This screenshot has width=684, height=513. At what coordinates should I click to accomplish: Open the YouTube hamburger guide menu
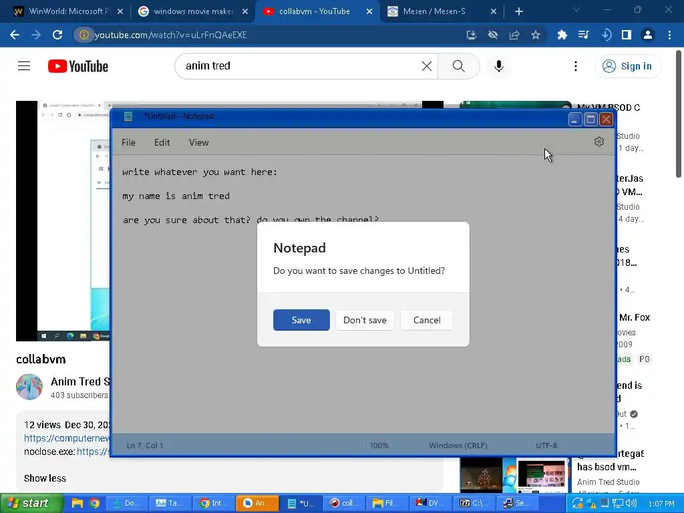pos(24,66)
